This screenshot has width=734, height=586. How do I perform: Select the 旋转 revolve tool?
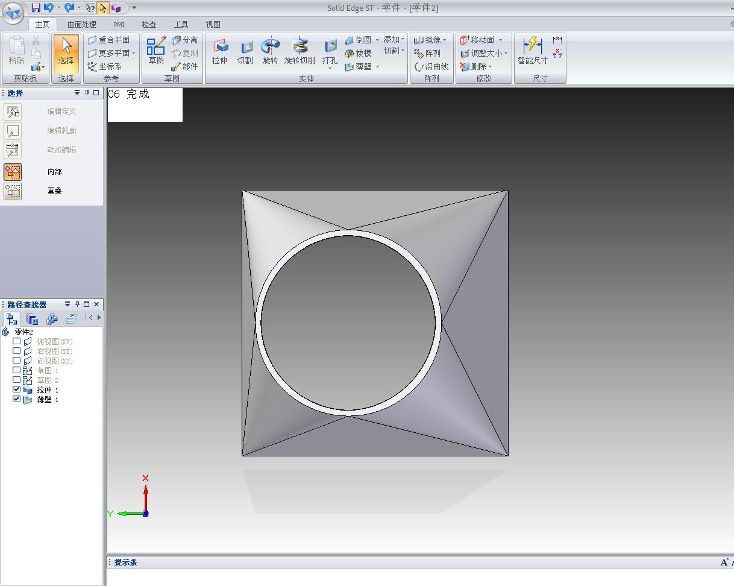pos(271,52)
